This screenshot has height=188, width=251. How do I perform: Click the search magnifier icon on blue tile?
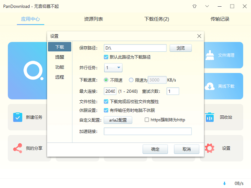click(33, 70)
